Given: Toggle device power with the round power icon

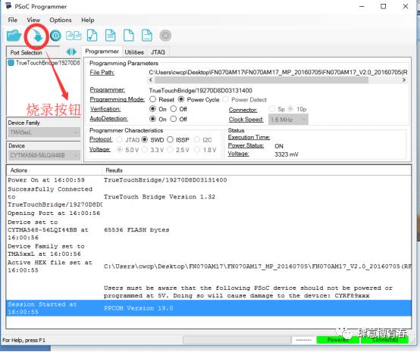Looking at the screenshot, I should [x=55, y=36].
